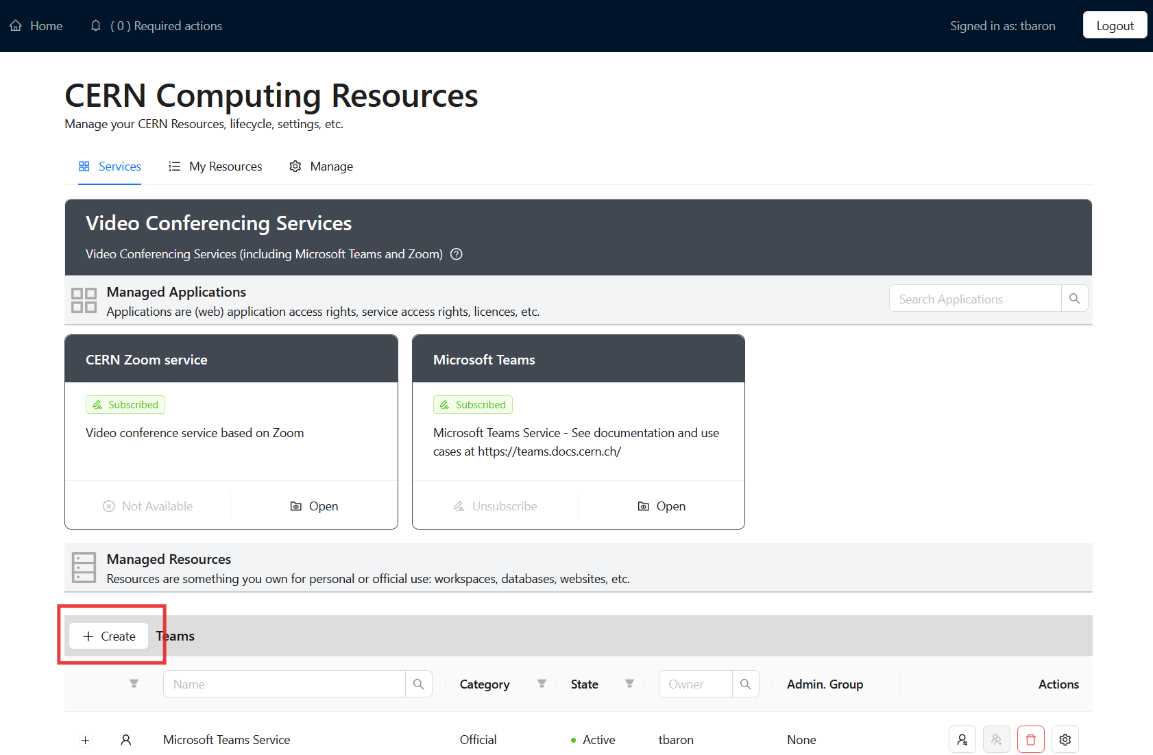Open the Required actions bell notifications
The height and width of the screenshot is (755, 1153).
(x=96, y=26)
